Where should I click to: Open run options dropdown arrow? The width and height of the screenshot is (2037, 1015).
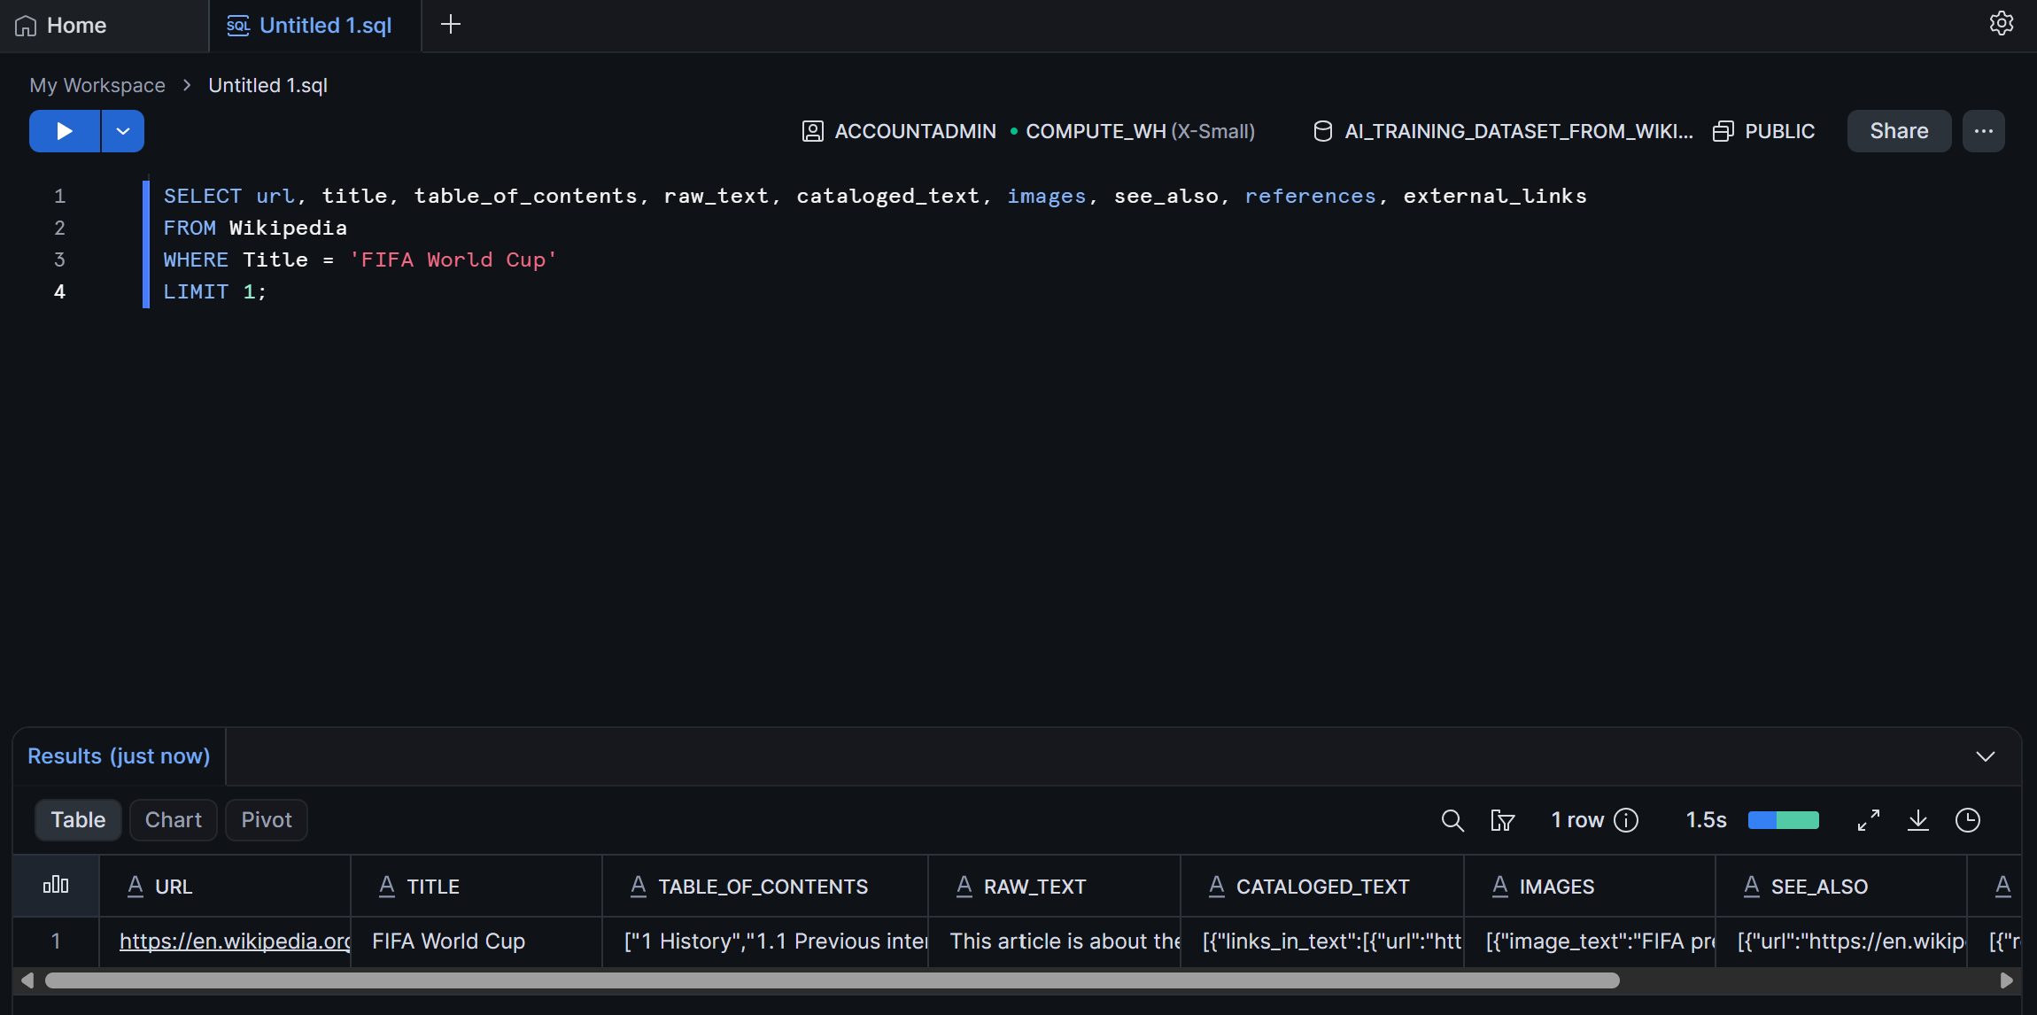coord(123,131)
